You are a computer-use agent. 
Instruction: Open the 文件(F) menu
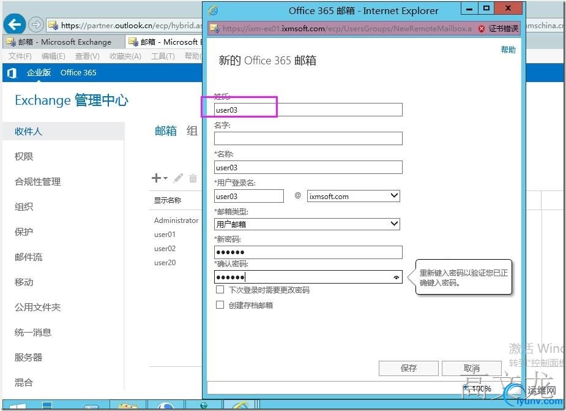[x=20, y=56]
